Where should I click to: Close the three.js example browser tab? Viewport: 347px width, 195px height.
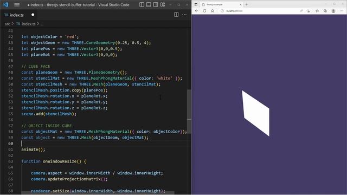pos(241,4)
